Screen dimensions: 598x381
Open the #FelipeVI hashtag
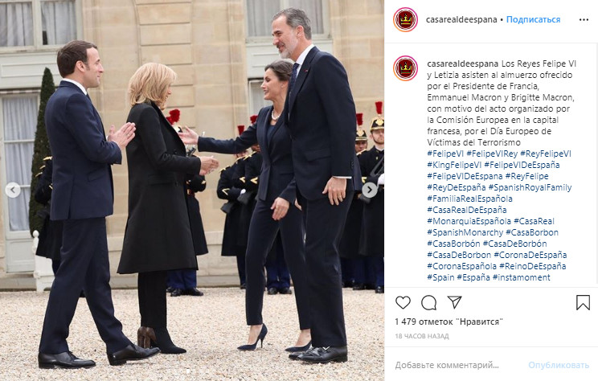pyautogui.click(x=445, y=154)
